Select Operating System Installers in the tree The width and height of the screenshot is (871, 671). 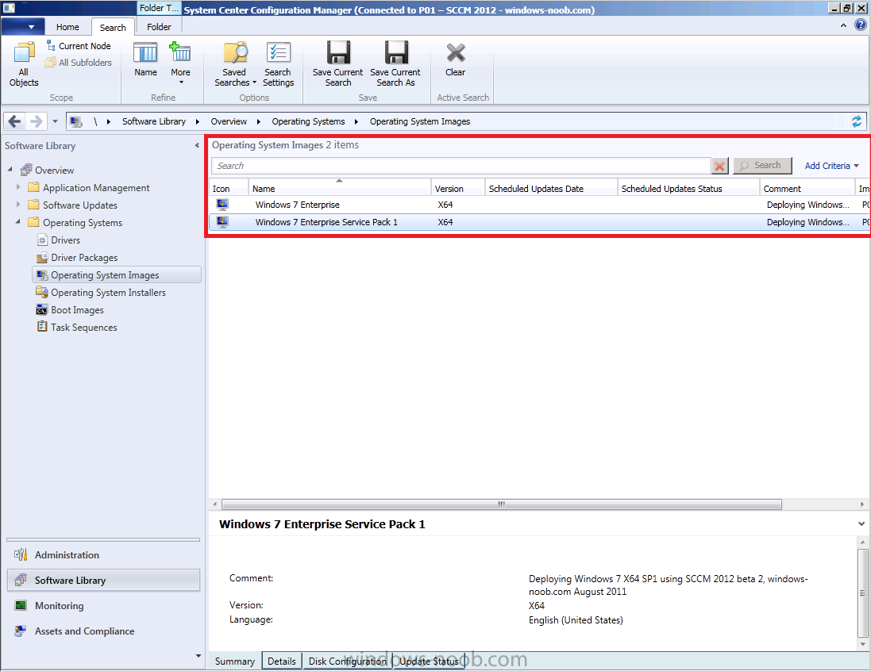(108, 293)
